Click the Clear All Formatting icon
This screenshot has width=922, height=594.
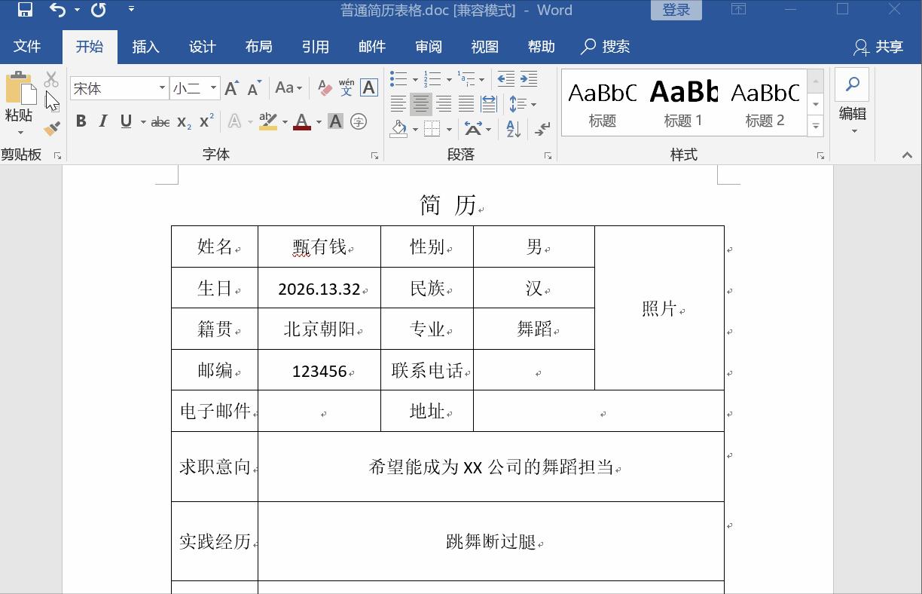click(323, 87)
